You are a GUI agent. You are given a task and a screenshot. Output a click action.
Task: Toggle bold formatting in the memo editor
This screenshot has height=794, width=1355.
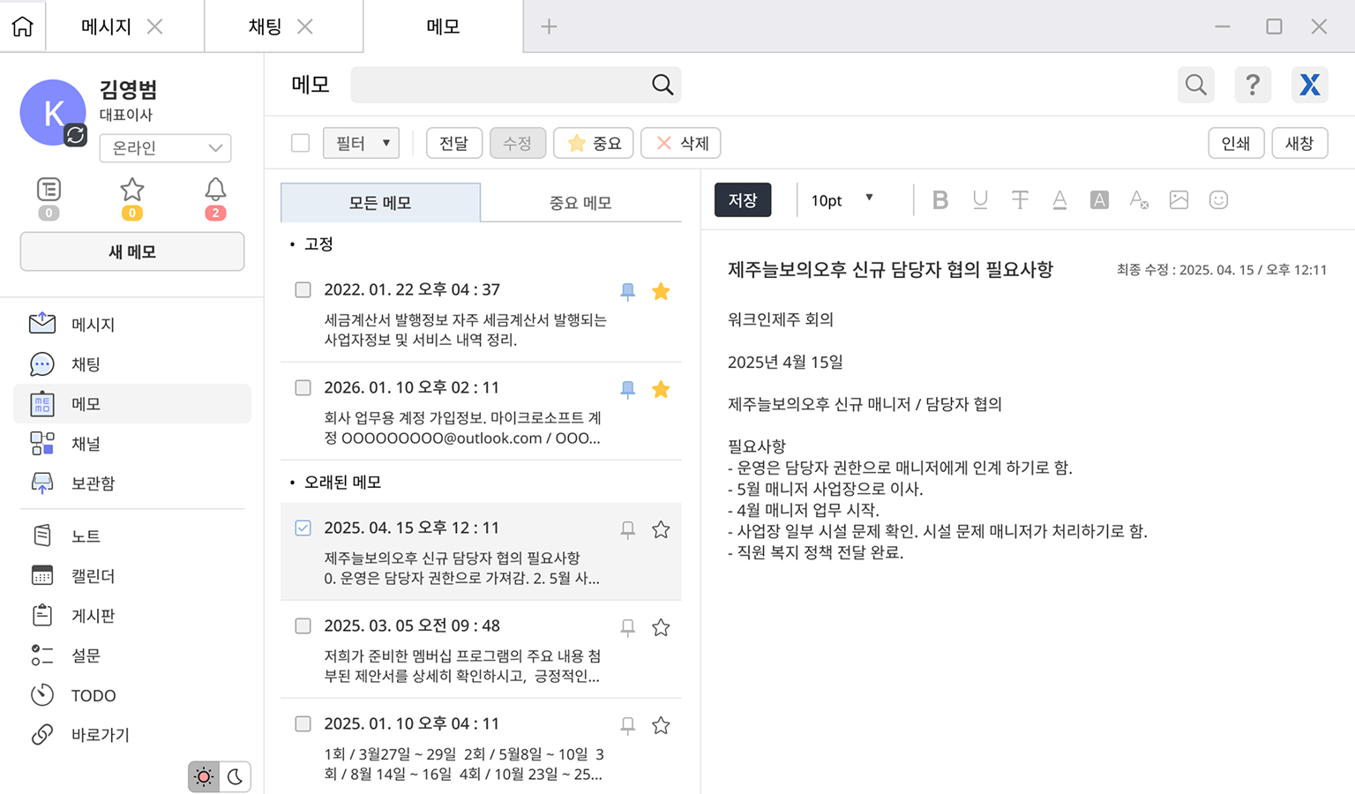click(x=940, y=199)
